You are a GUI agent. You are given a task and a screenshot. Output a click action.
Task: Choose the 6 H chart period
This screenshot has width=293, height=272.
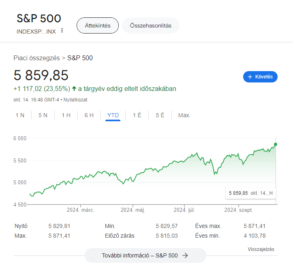point(89,115)
